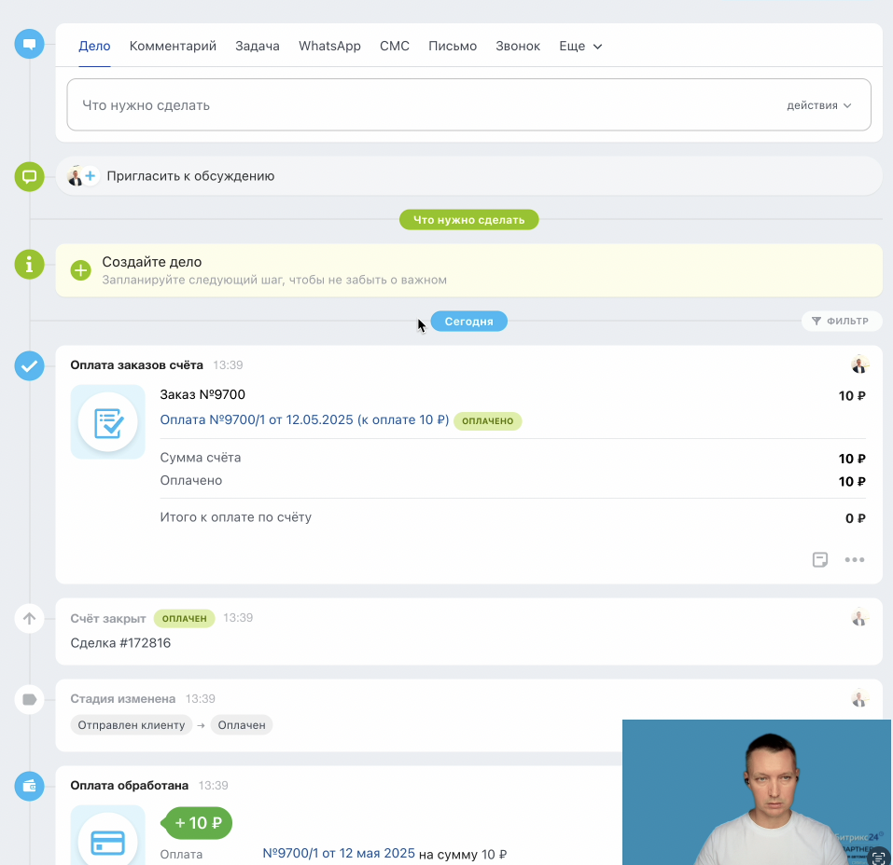893x865 pixels.
Task: Click the ОПЛАЧЕНО status badge
Action: (487, 421)
